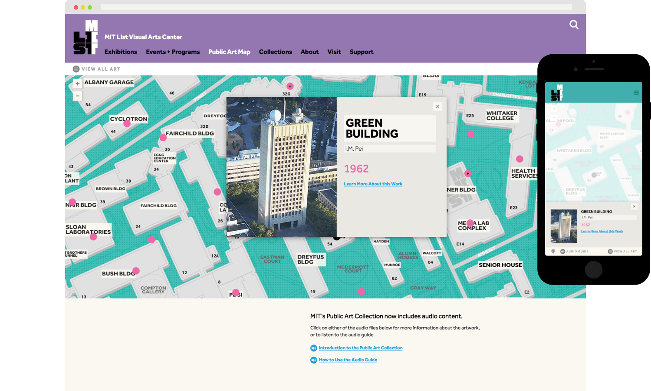Click the DREYFUS BLDG label on desktop map
651x391 pixels.
[x=311, y=259]
